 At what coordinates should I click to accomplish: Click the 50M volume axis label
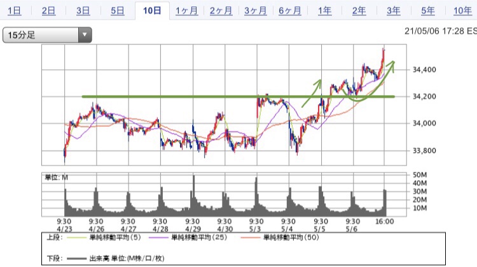click(x=420, y=175)
